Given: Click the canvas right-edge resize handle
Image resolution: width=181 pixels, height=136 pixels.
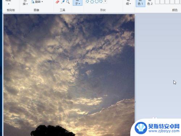Looking at the screenshot, I should click(x=135, y=102).
